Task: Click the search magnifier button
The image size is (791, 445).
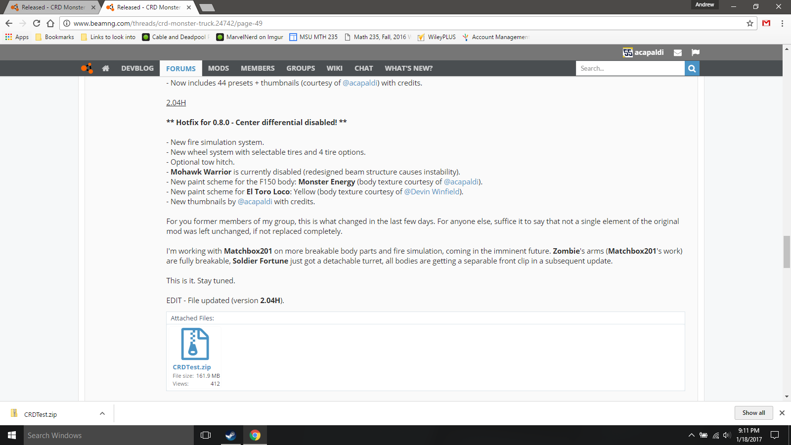Action: [x=692, y=68]
